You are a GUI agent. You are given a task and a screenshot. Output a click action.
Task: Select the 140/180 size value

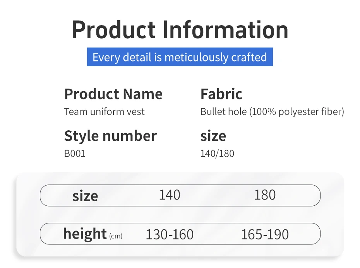[x=217, y=154]
